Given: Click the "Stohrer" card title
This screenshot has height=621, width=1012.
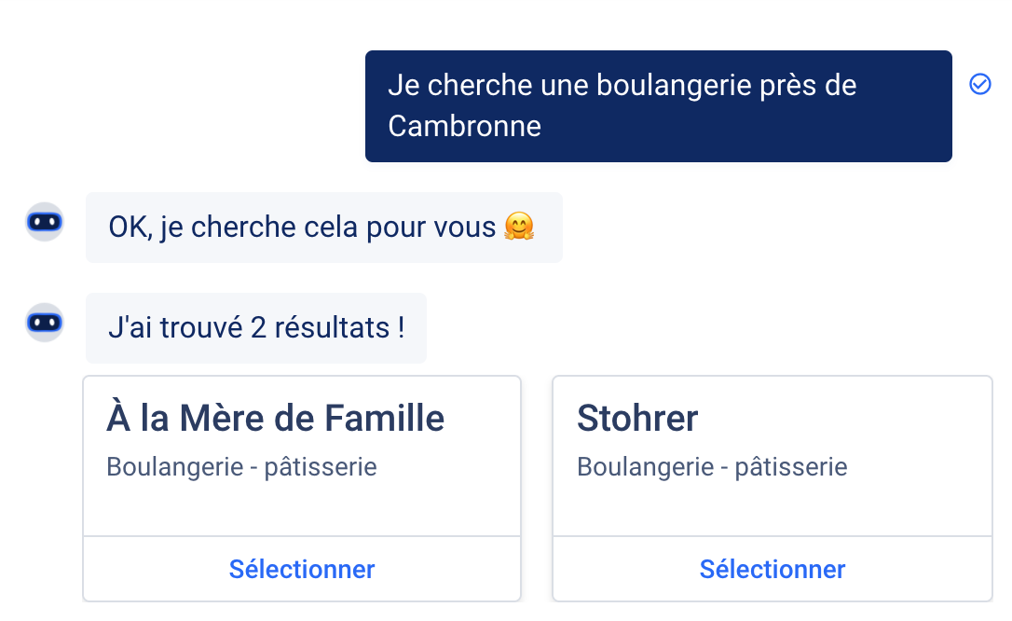Looking at the screenshot, I should click(x=637, y=419).
